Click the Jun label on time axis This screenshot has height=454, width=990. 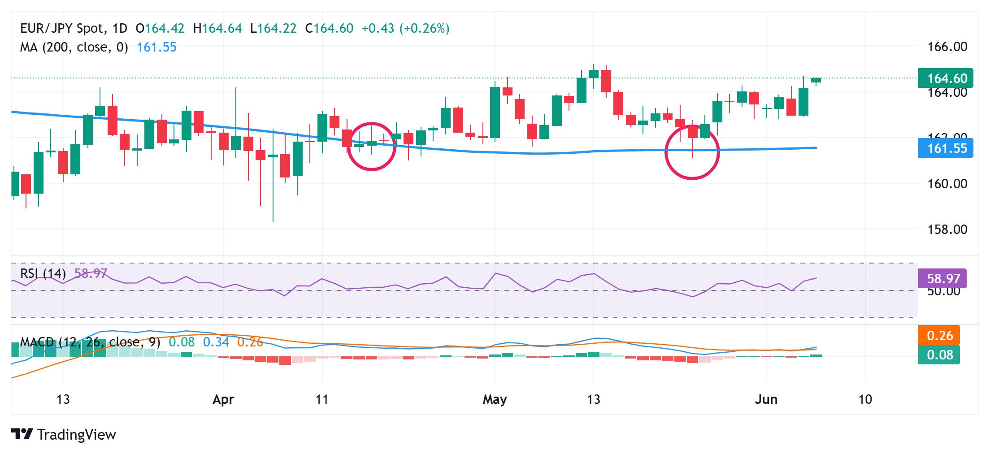766,399
